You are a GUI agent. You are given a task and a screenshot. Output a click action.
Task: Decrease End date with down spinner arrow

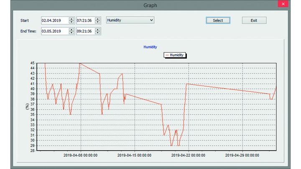coord(71,33)
